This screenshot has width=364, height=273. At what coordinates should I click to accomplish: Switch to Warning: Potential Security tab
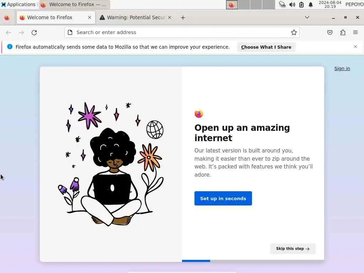(136, 17)
